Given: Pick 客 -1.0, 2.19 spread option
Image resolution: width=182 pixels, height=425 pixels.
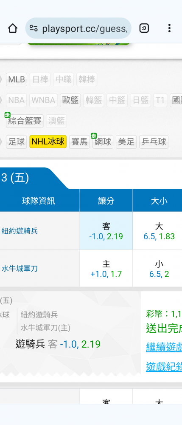Looking at the screenshot, I should point(106,231).
